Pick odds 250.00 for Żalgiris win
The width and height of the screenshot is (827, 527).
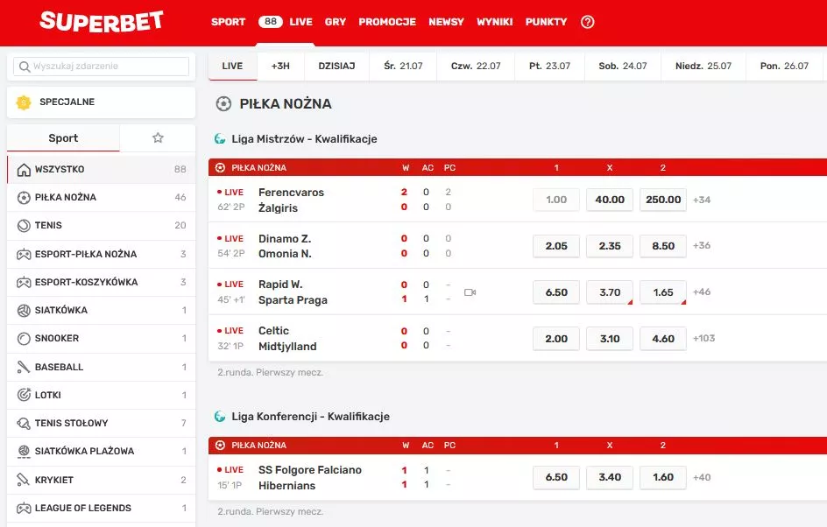(x=663, y=200)
